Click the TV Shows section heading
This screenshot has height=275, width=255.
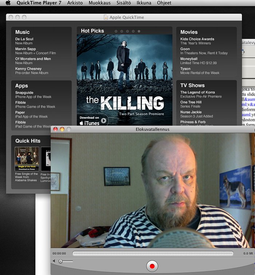point(192,85)
